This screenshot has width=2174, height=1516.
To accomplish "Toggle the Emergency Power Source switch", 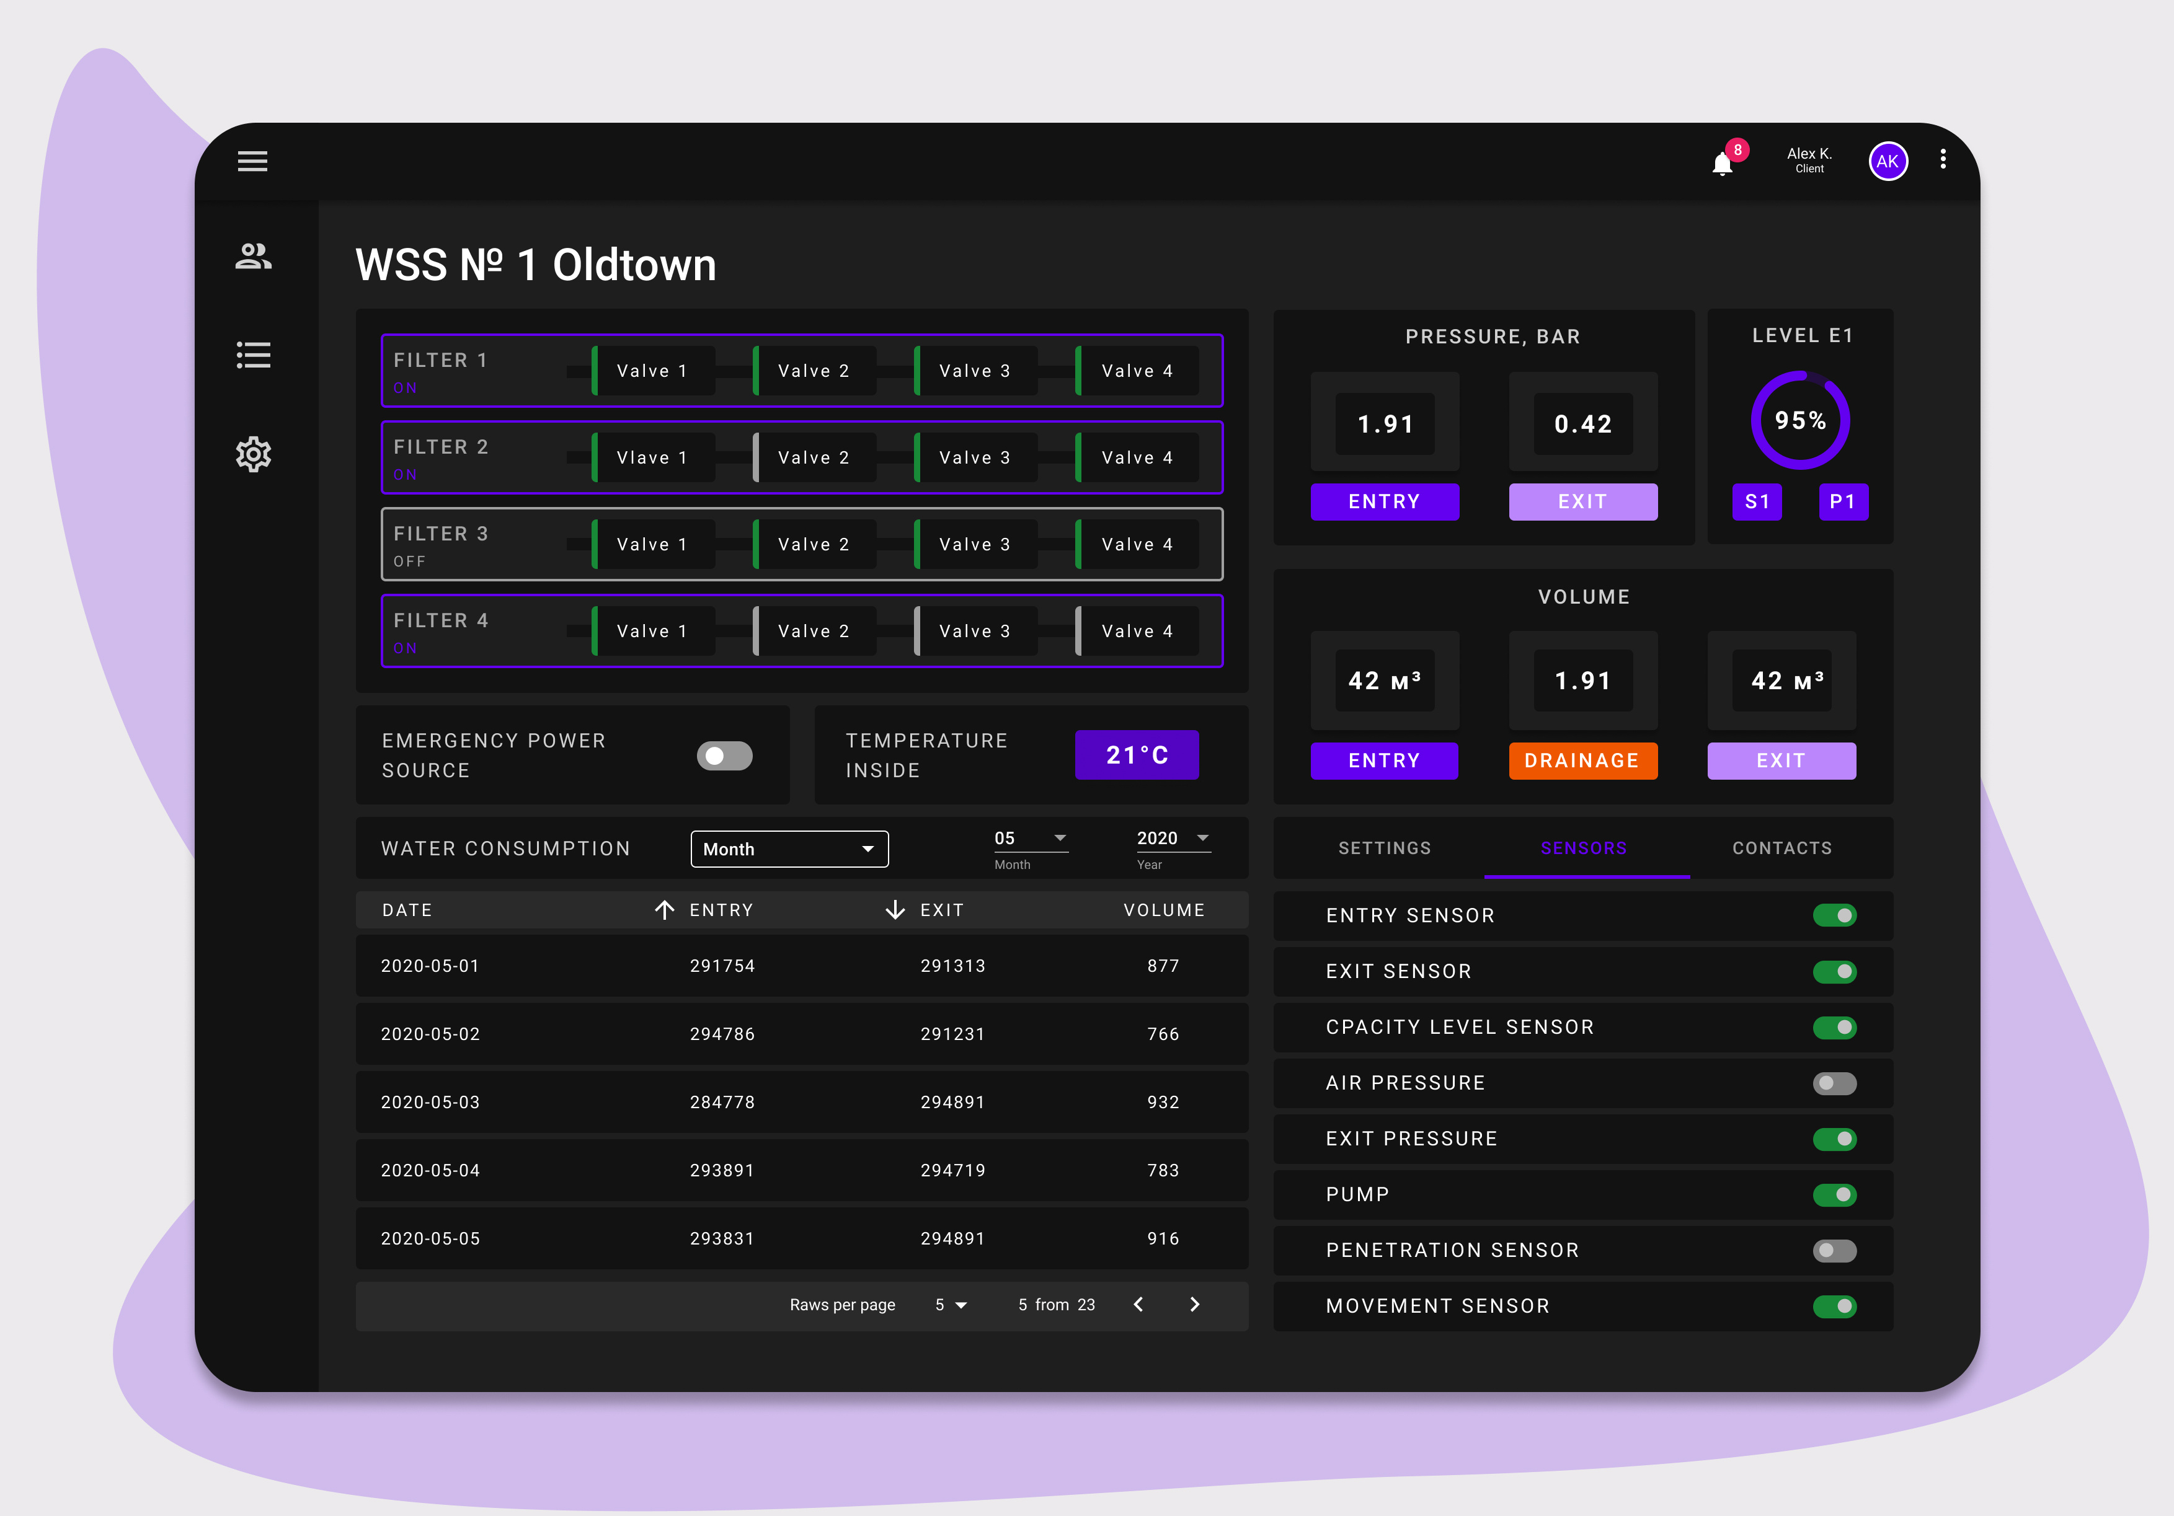I will (724, 755).
